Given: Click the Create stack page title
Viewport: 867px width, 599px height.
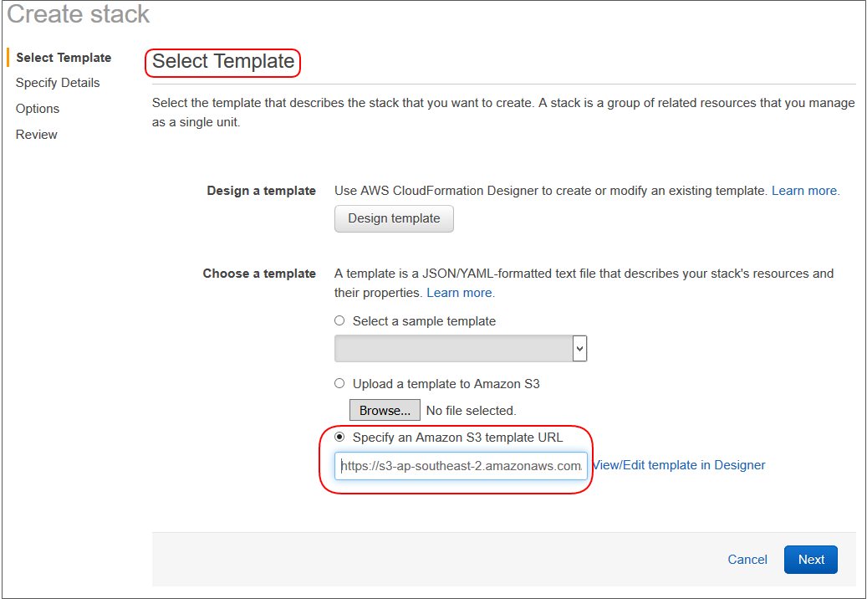Looking at the screenshot, I should pyautogui.click(x=79, y=14).
